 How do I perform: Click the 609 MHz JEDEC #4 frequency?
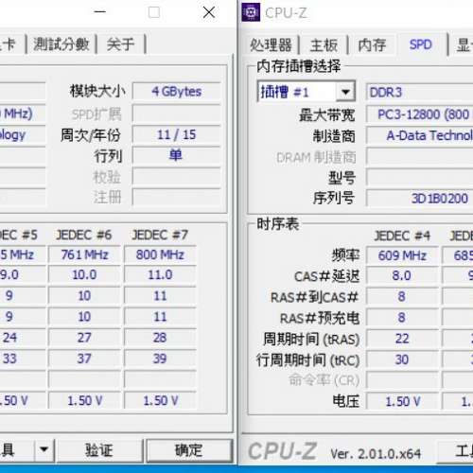(402, 255)
